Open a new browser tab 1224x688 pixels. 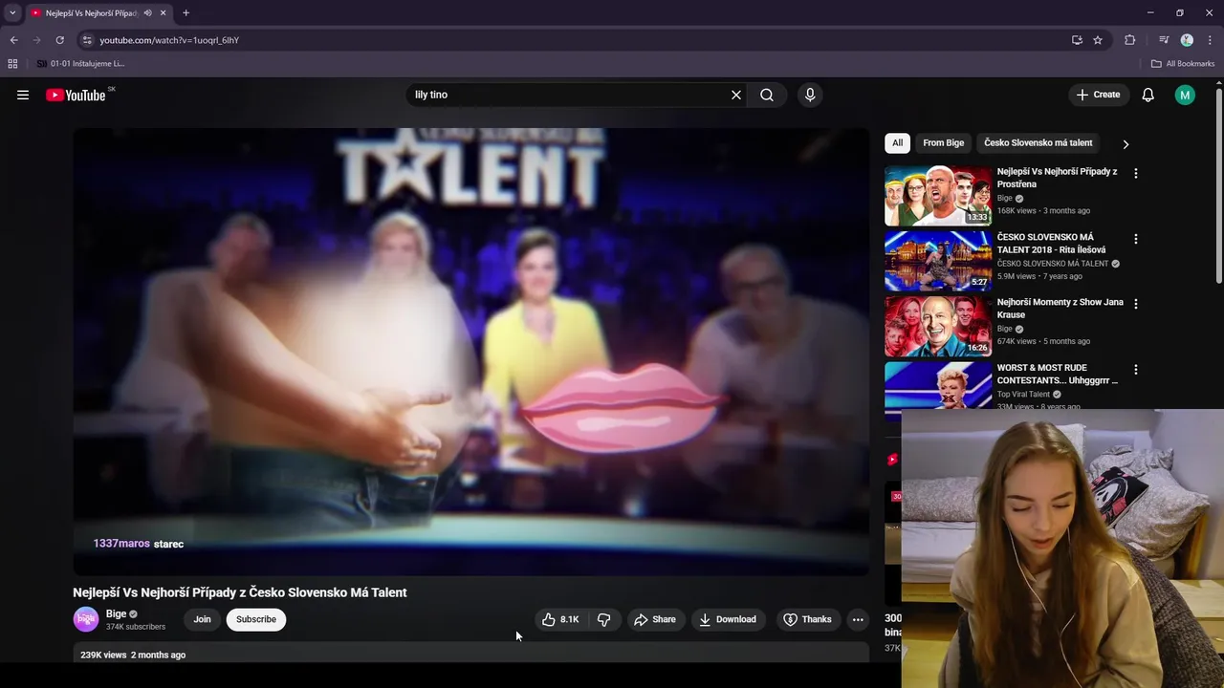186,12
